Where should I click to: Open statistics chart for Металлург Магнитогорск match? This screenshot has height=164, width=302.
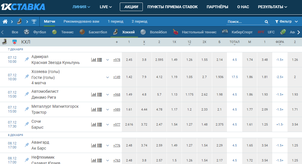pyautogui.click(x=93, y=110)
